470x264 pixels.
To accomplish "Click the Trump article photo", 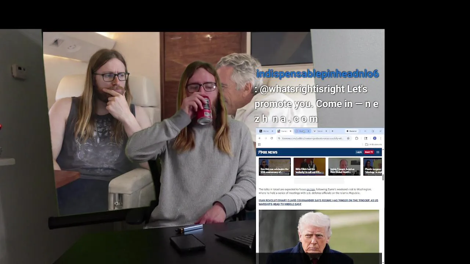I will tap(319, 236).
